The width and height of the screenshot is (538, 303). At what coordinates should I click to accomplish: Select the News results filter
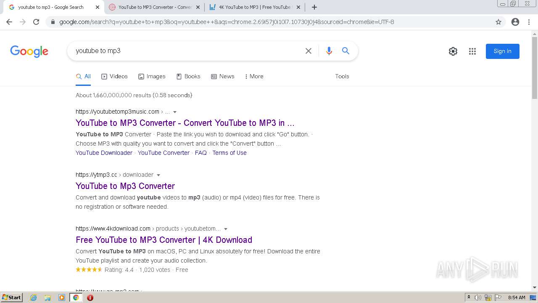222,77
